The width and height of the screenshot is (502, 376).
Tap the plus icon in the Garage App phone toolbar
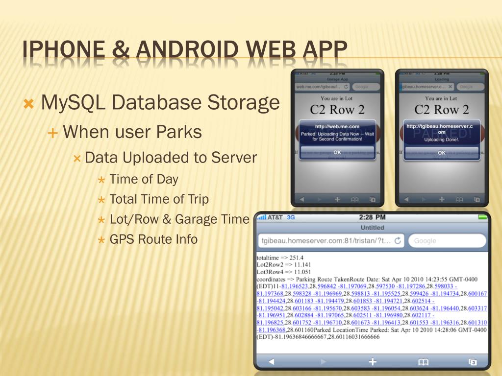[337, 200]
